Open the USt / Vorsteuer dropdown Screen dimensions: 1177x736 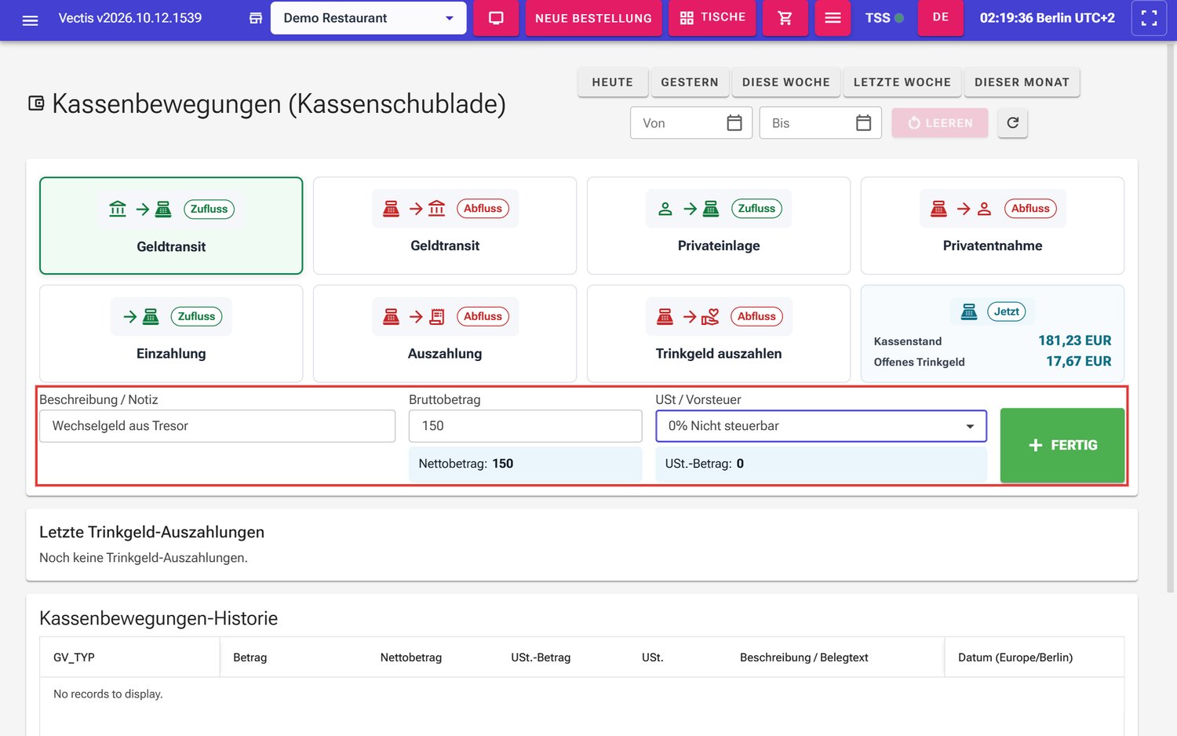pyautogui.click(x=821, y=426)
